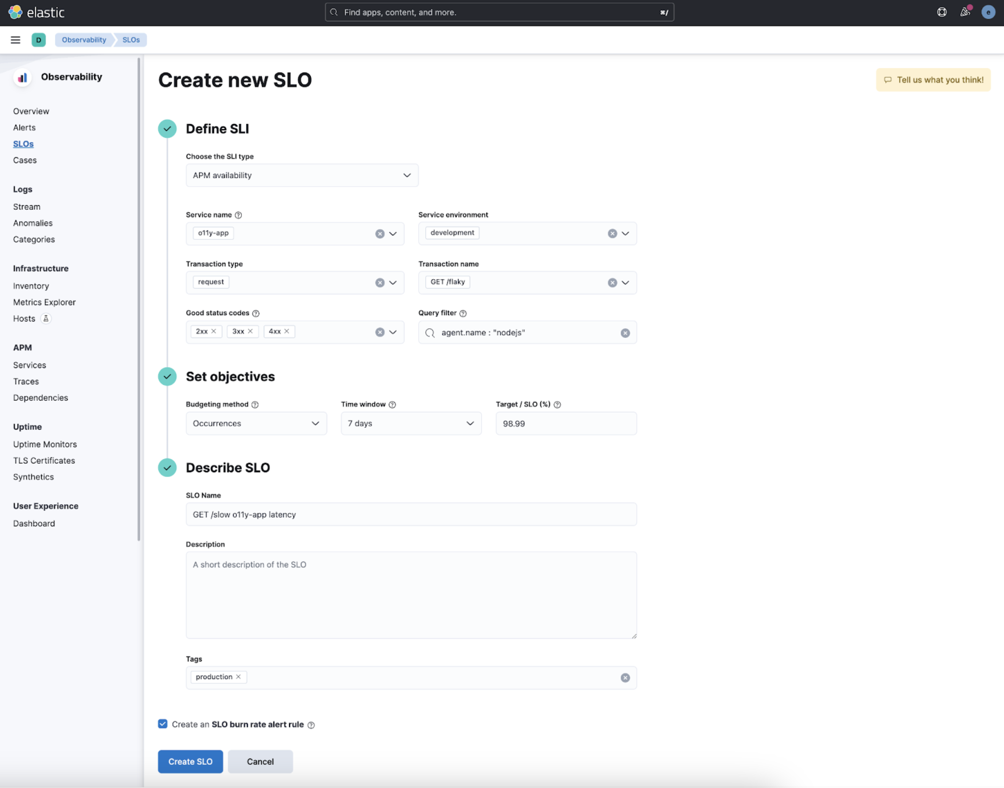Click the Elastic logo icon

click(16, 12)
